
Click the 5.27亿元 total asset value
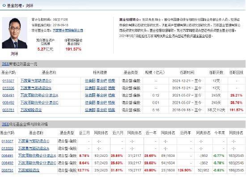click(45, 49)
